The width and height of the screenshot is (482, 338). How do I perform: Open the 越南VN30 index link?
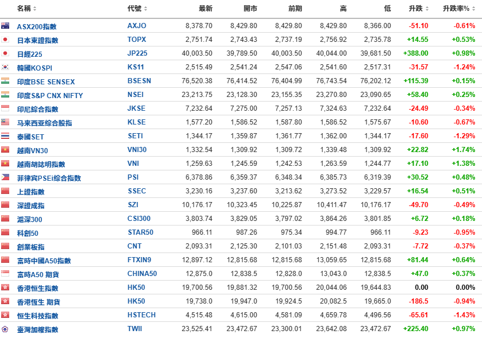pos(32,150)
